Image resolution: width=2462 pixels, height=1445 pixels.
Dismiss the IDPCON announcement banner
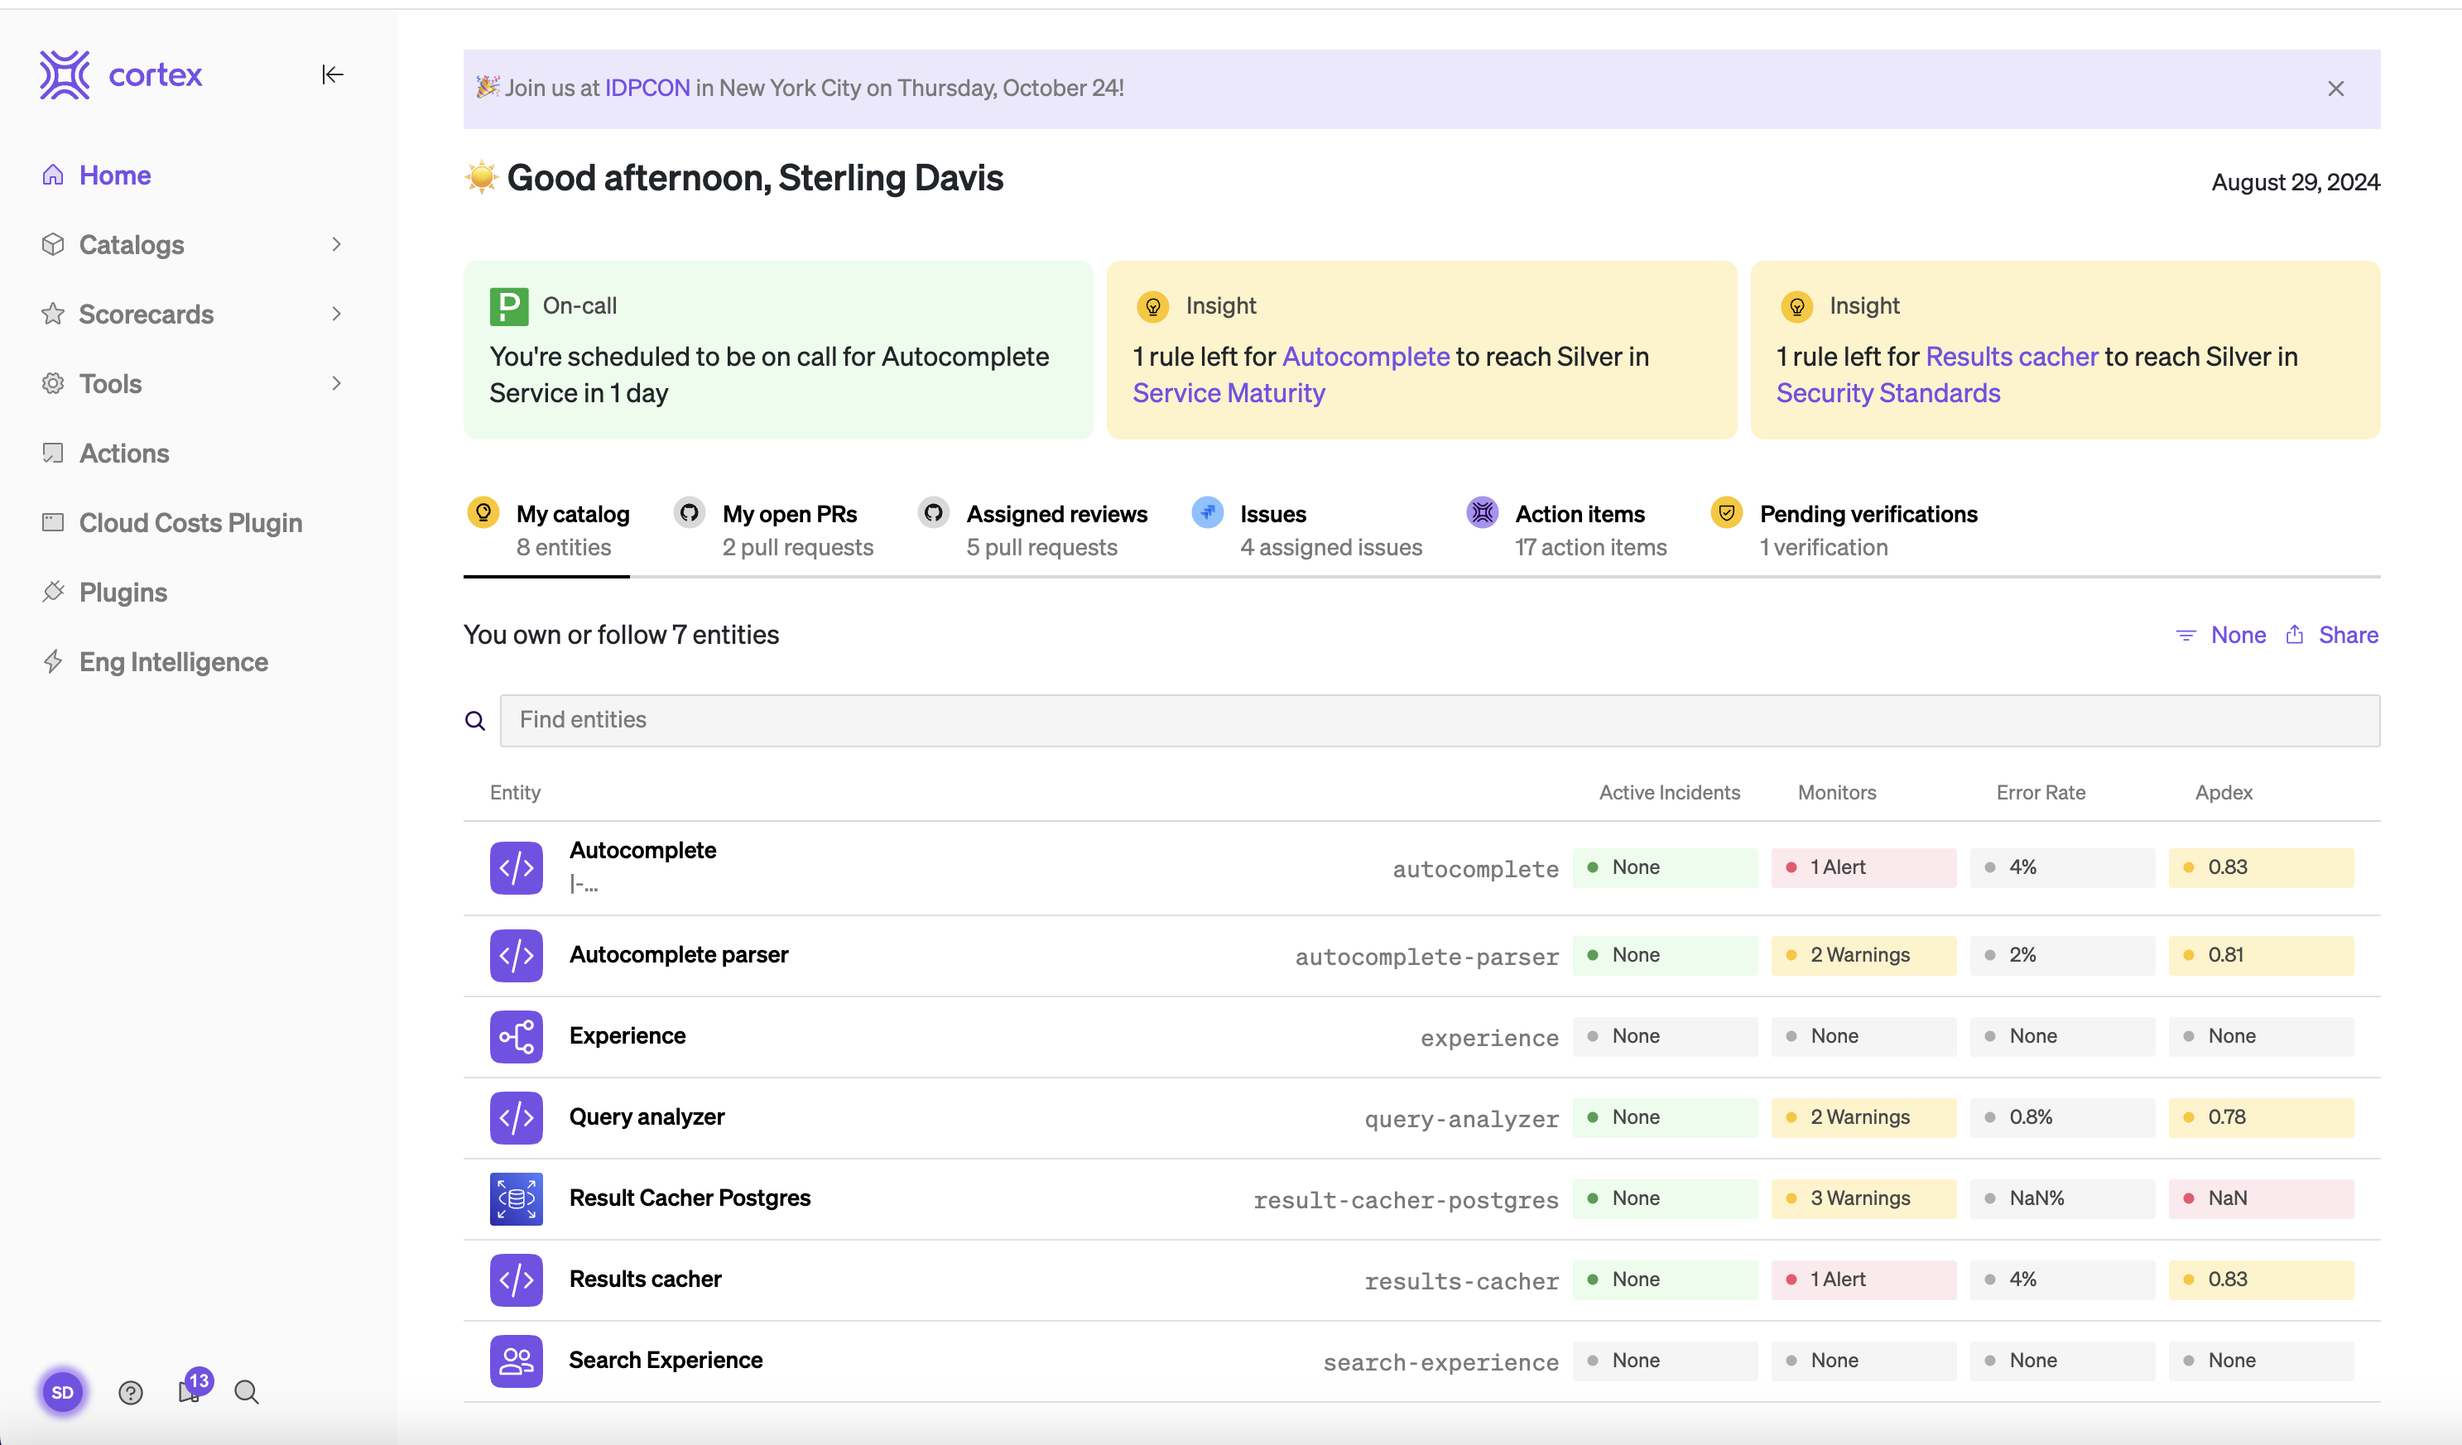coord(2335,89)
